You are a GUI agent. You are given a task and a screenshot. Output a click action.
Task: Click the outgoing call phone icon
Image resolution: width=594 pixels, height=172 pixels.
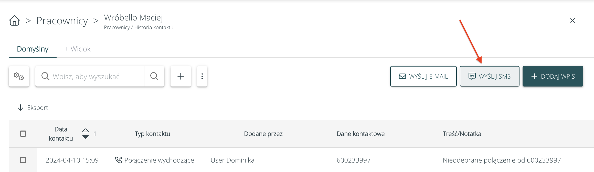[x=119, y=160]
